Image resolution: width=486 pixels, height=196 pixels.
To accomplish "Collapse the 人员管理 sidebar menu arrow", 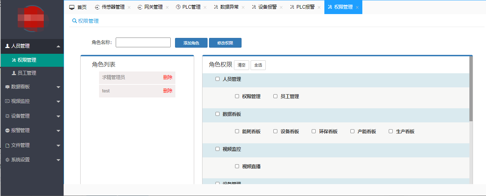I will pos(58,46).
